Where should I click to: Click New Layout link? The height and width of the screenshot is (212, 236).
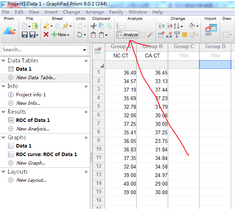coord(31,180)
